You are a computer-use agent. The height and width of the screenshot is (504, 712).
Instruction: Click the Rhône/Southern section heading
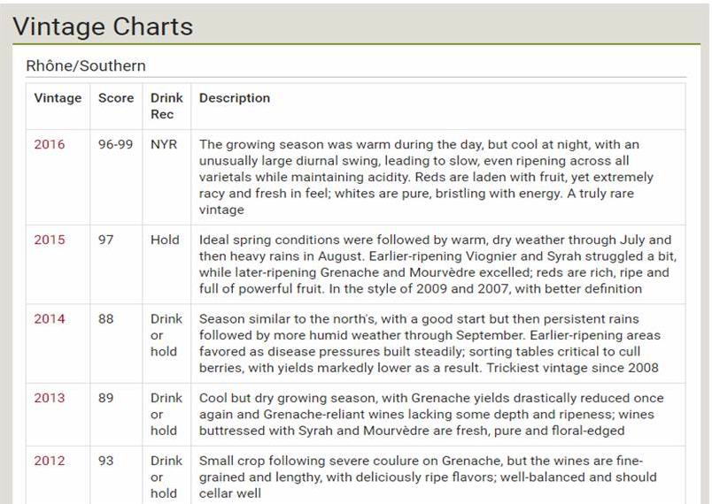[86, 65]
